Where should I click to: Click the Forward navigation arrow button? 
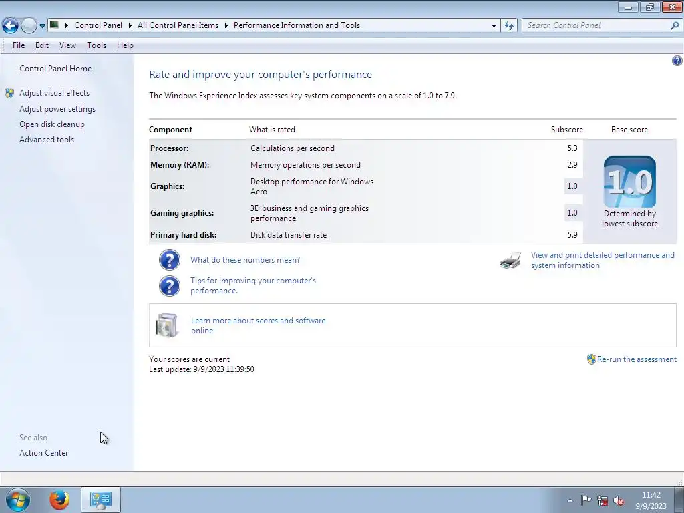[x=29, y=26]
